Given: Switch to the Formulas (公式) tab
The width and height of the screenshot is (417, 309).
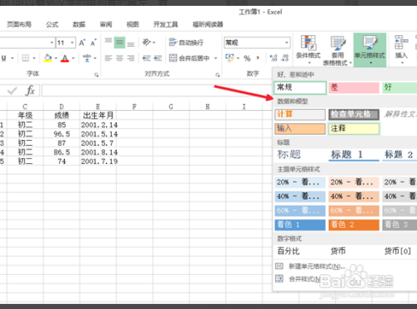Looking at the screenshot, I should tap(52, 24).
